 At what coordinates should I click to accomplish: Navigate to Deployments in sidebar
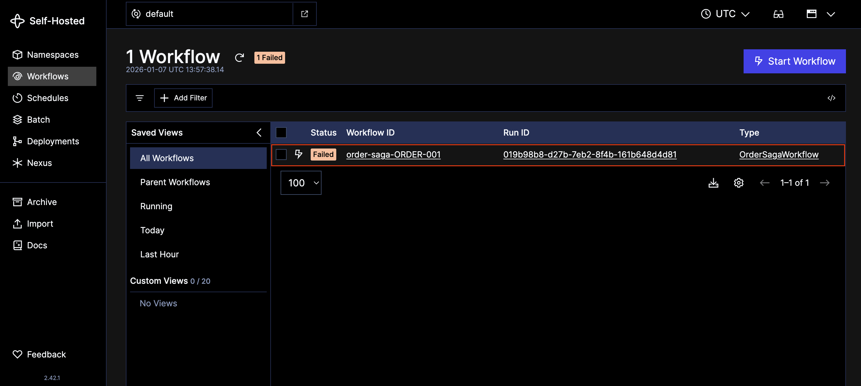click(x=53, y=141)
